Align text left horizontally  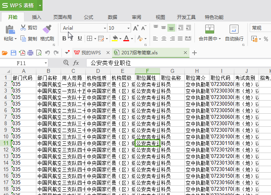pyautogui.click(x=155, y=39)
